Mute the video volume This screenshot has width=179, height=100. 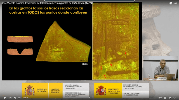15,97
